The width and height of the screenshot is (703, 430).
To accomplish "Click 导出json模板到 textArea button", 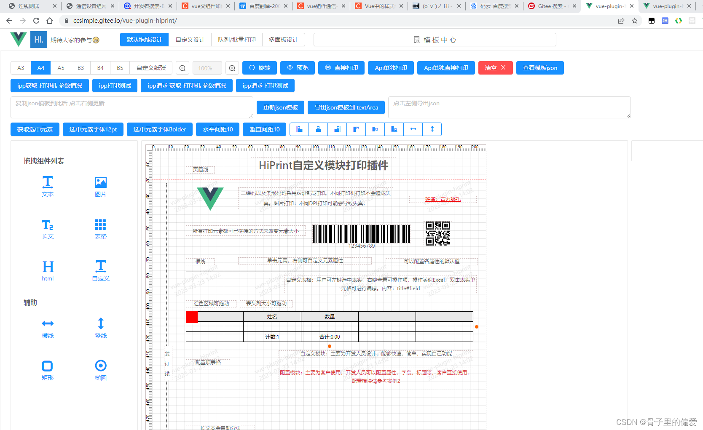I will [x=346, y=107].
